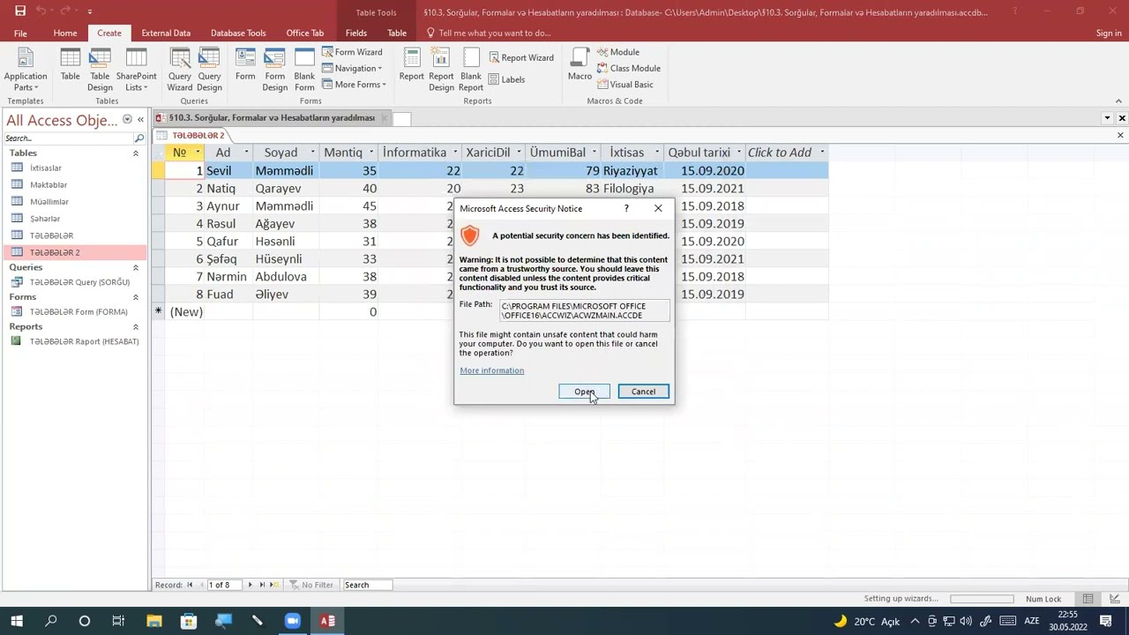Viewport: 1129px width, 635px height.
Task: Open Labels wizard
Action: (x=506, y=79)
